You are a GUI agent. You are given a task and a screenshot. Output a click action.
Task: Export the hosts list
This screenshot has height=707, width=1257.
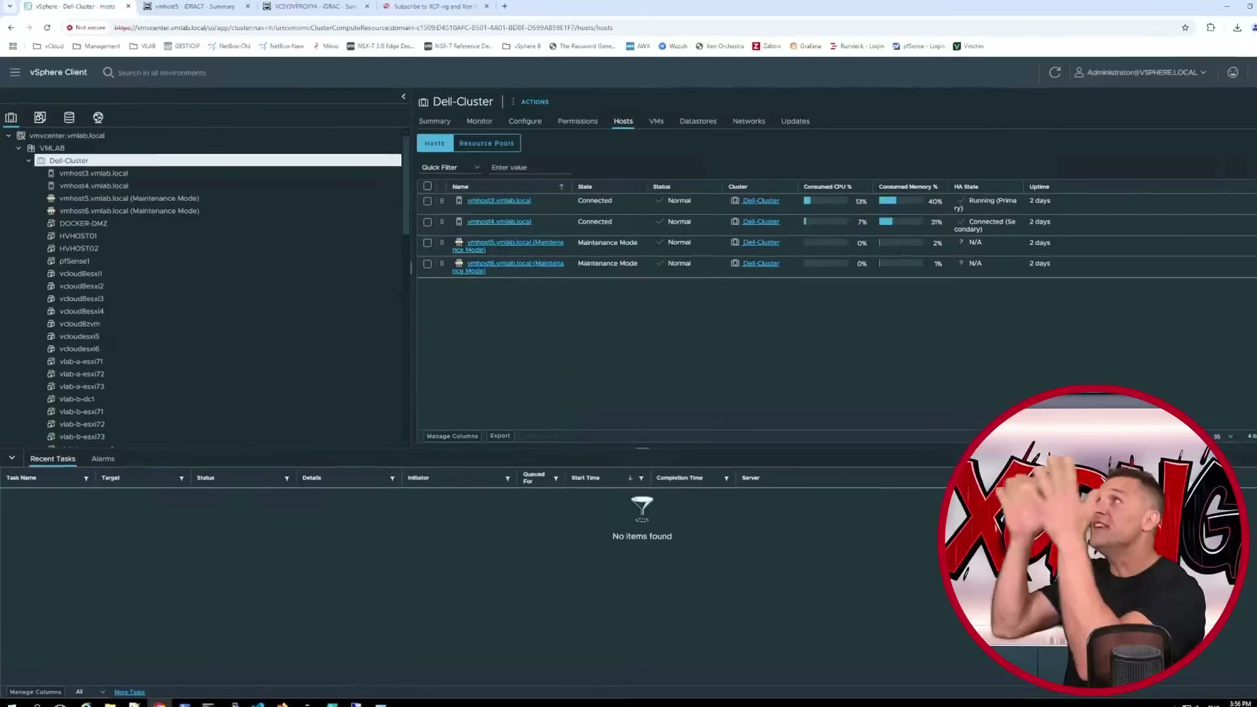[500, 436]
